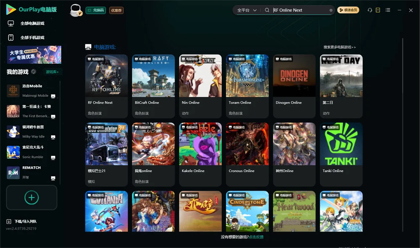This screenshot has width=420, height=248.
Task: Expand the 全平台 platform dropdown
Action: pyautogui.click(x=247, y=10)
